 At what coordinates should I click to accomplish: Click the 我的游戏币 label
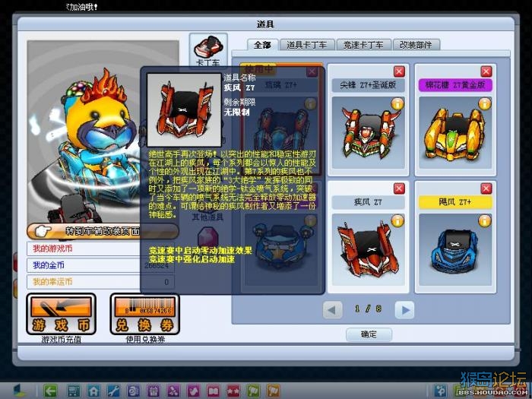pyautogui.click(x=52, y=249)
